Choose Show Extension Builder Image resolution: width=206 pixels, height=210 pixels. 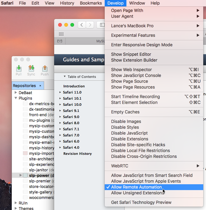coord(154,60)
